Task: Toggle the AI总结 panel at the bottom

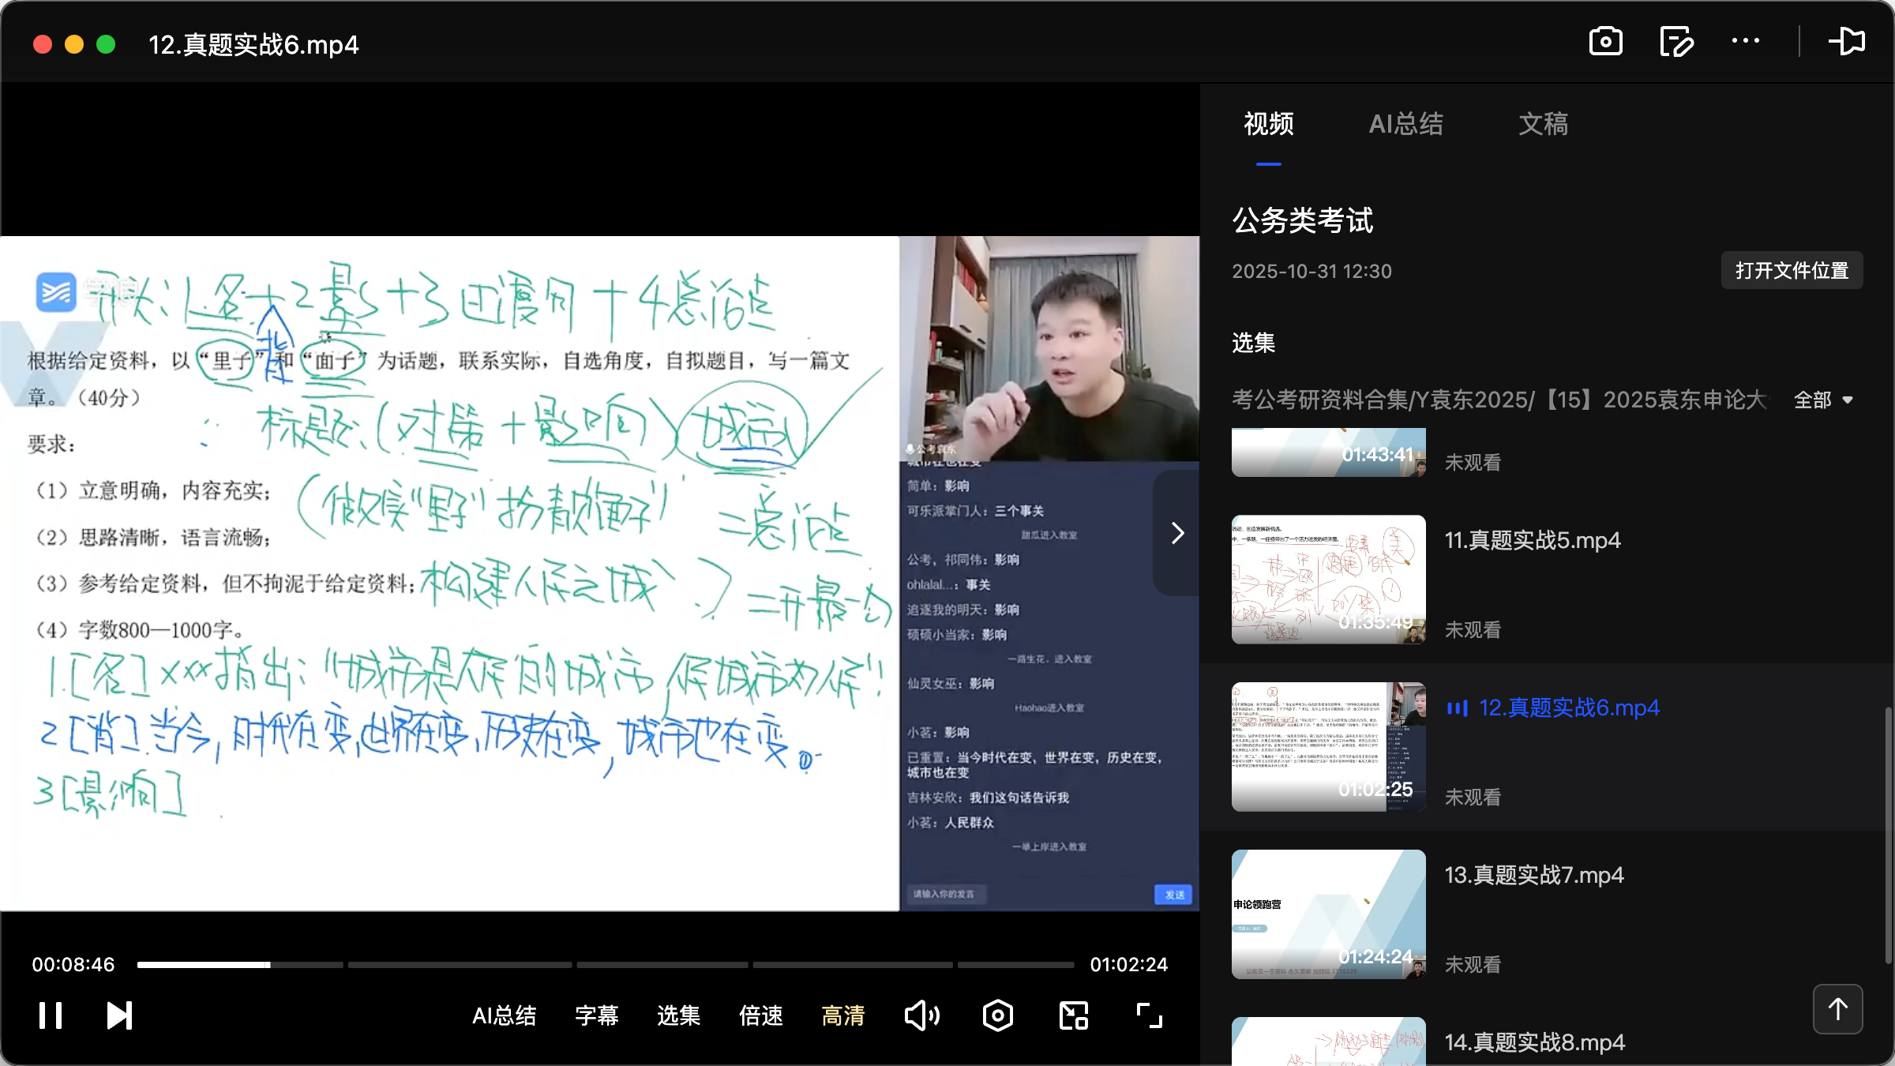Action: [x=505, y=1015]
